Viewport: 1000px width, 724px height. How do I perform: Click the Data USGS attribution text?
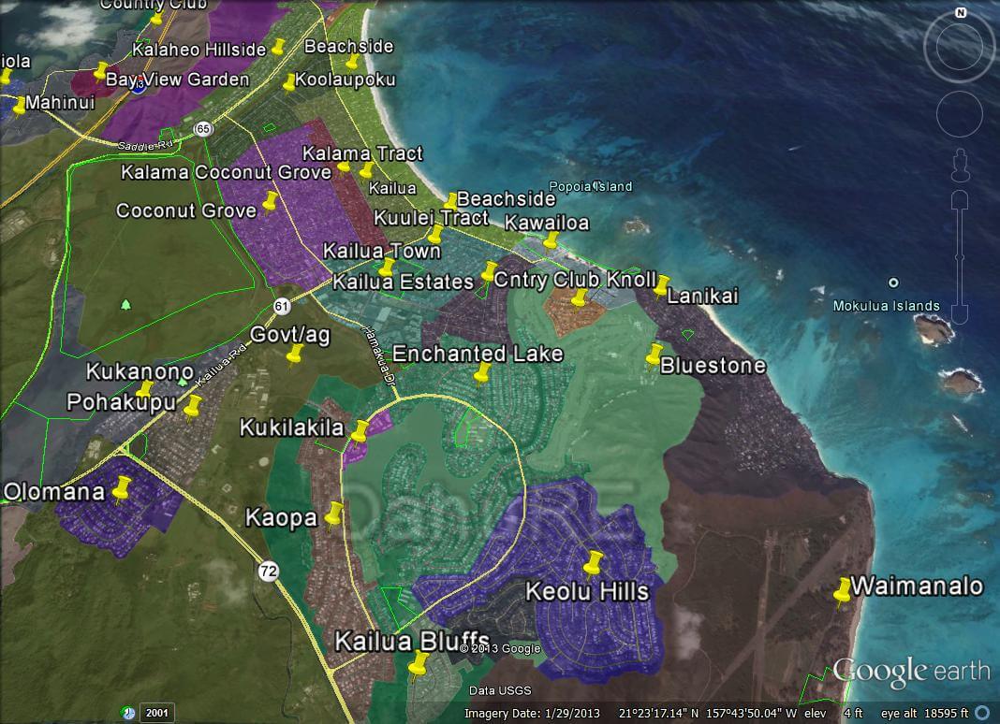click(x=500, y=690)
